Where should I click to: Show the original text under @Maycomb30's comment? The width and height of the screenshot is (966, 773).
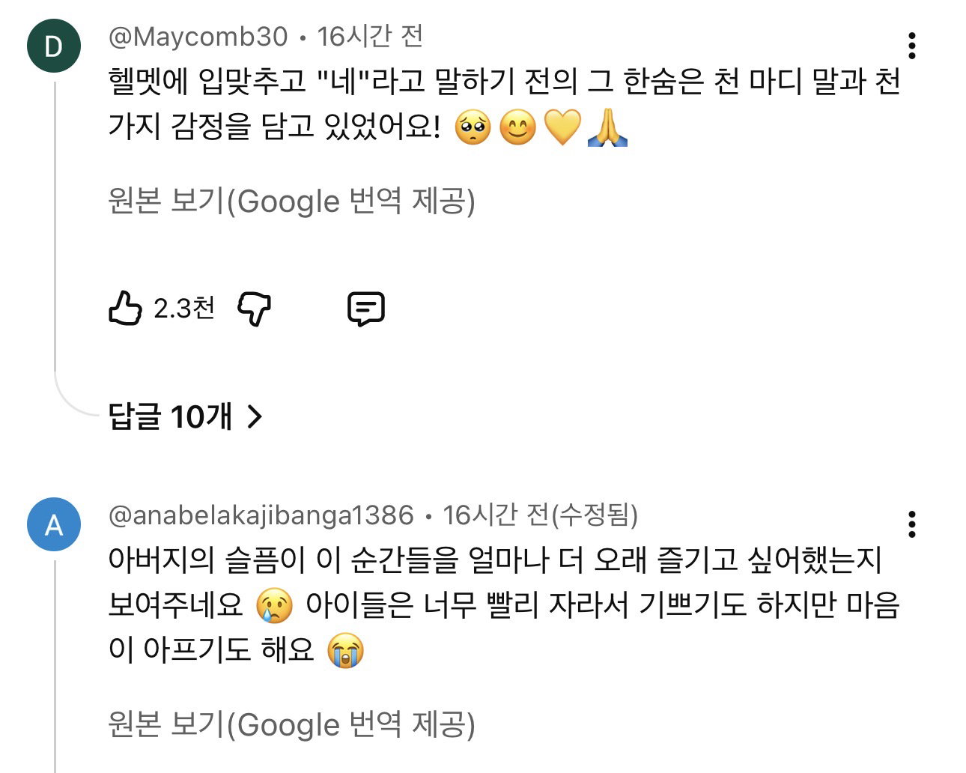pos(291,201)
